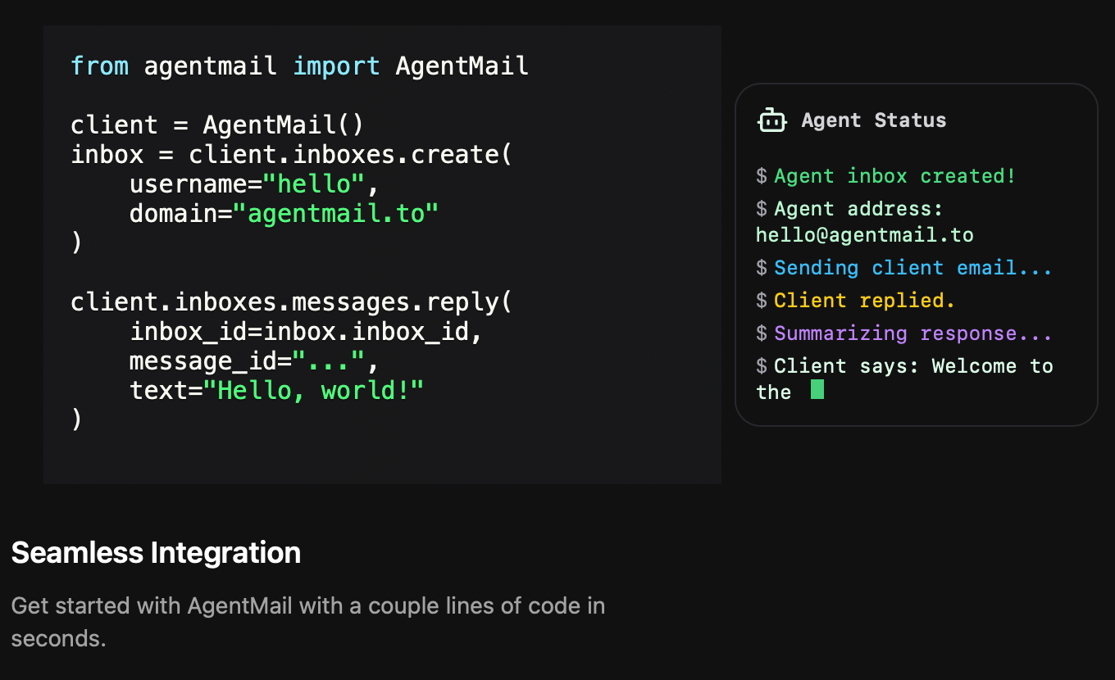Click the 'client = AgentMail()' code line
The image size is (1115, 680).
(216, 125)
